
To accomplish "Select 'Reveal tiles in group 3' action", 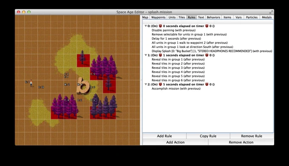I will point(178,68).
